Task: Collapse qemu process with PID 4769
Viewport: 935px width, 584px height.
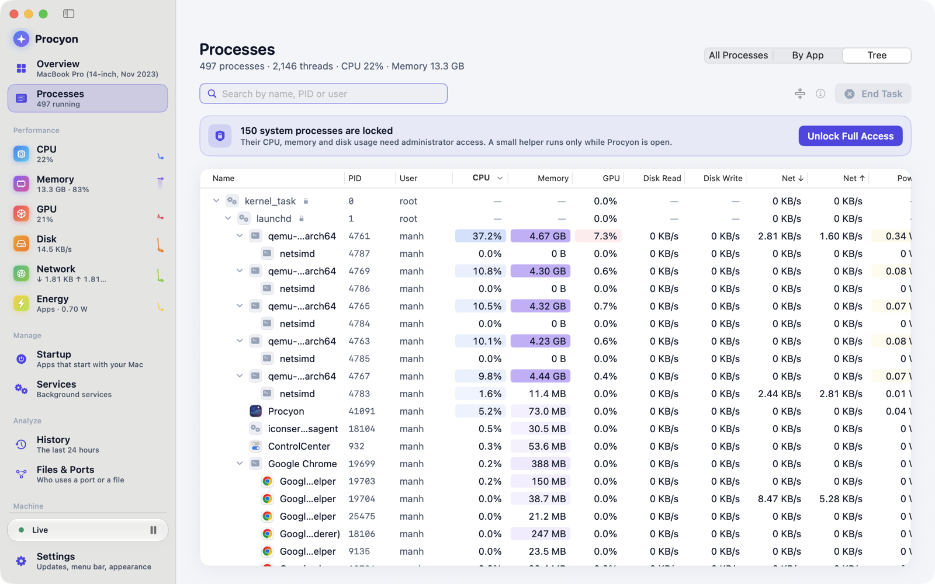Action: click(x=240, y=271)
